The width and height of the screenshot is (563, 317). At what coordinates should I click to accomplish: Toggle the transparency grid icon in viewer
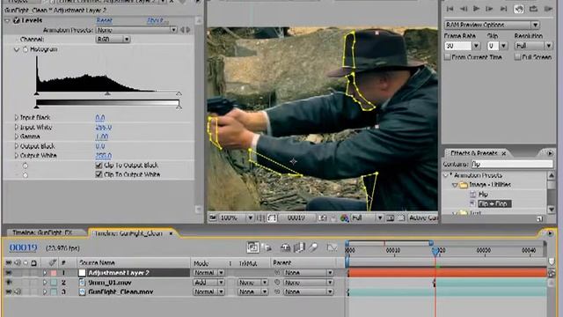tap(401, 217)
